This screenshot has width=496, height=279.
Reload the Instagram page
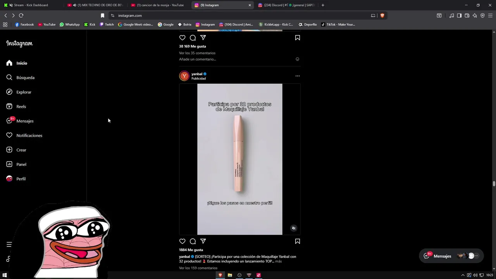tap(21, 15)
